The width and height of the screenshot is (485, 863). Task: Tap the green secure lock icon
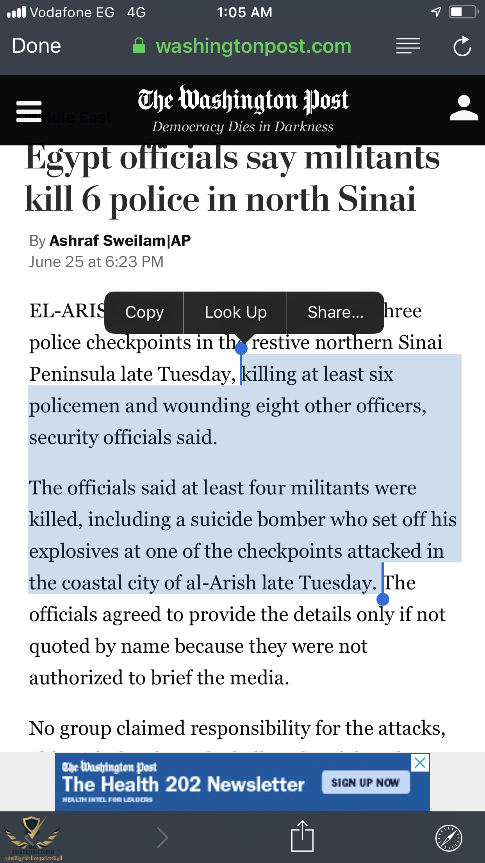[x=139, y=46]
